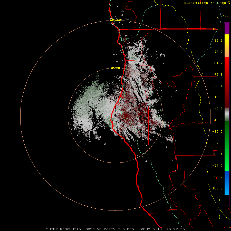
Task: Click the 50 NMI range ring label
Action: point(115,68)
